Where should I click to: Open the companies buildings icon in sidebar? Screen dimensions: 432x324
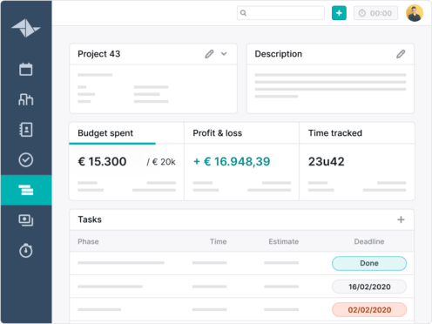coord(26,99)
